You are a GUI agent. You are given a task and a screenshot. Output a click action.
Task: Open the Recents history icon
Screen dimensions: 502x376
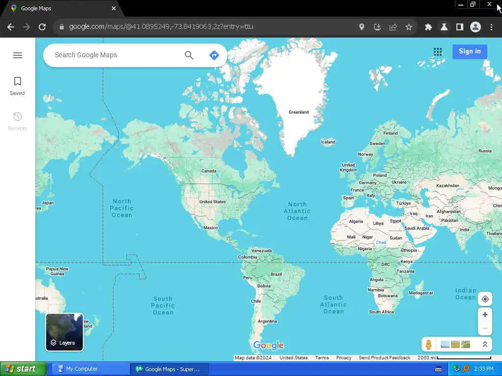pos(17,121)
